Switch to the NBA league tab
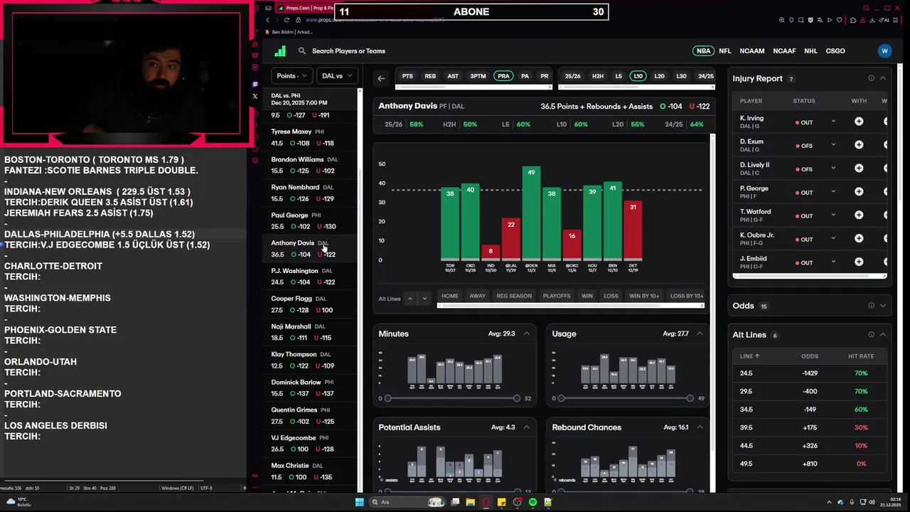 pos(703,51)
